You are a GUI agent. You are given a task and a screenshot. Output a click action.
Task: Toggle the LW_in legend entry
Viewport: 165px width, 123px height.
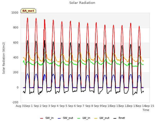[x=84, y=118]
